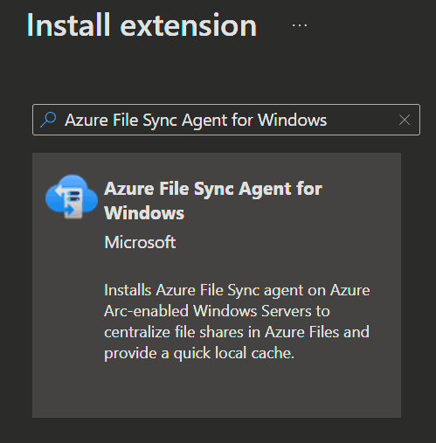Viewport: 436px width, 443px height.
Task: Click the magnifier search icon
Action: click(x=48, y=120)
